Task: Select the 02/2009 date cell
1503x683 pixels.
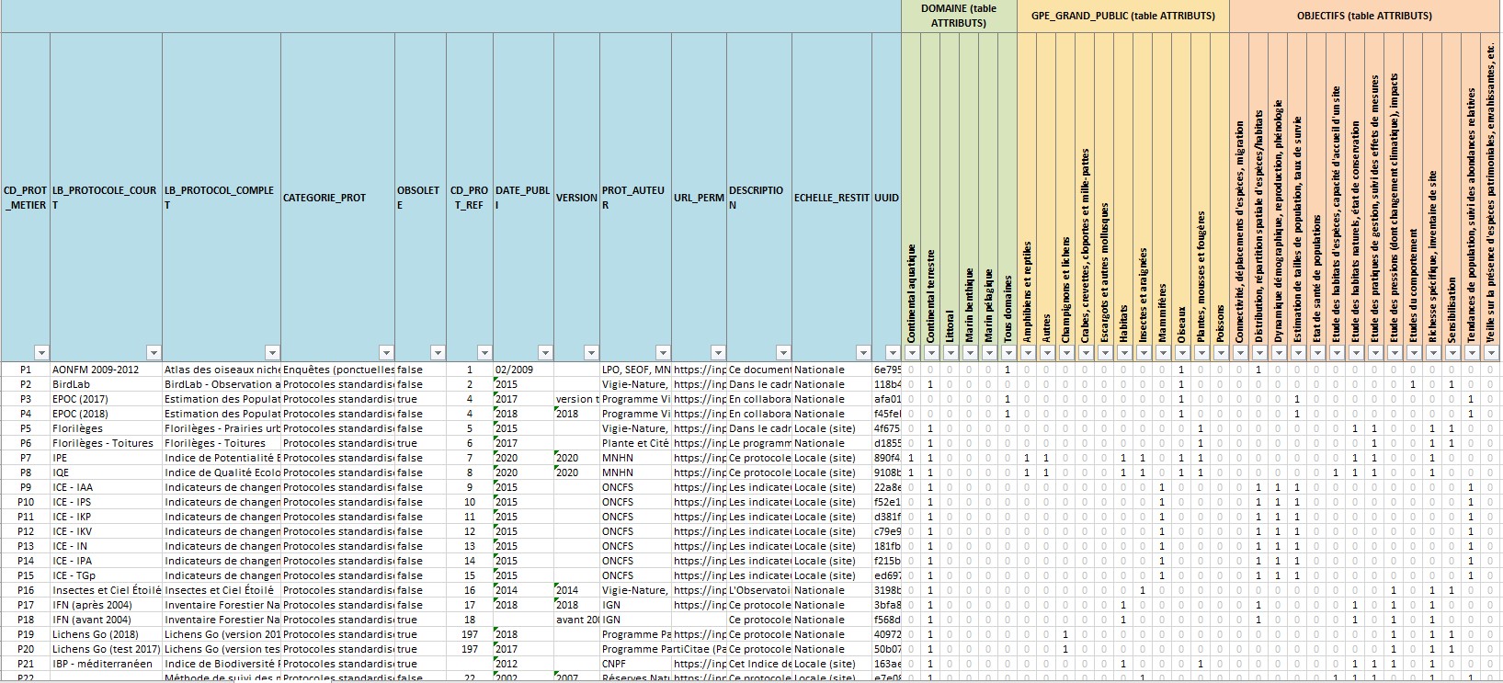Action: 522,370
